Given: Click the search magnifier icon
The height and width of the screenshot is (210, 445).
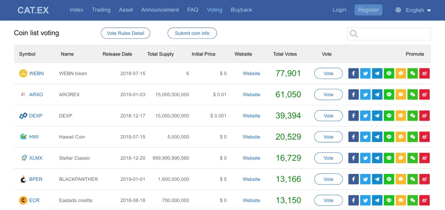Looking at the screenshot, I should tap(354, 34).
